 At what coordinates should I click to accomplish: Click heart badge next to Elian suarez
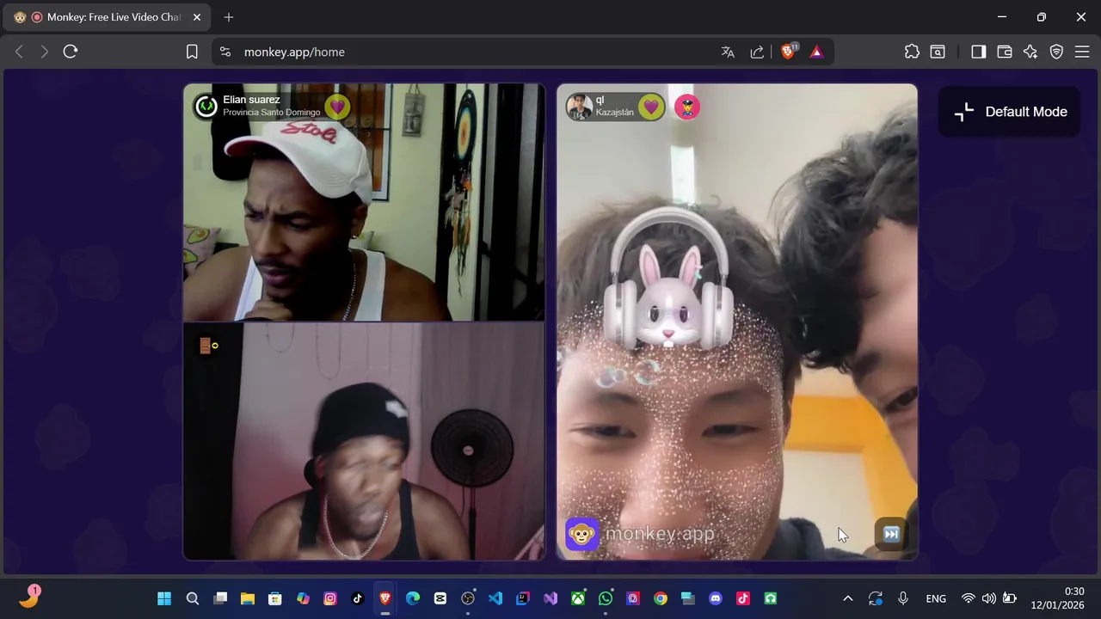[x=337, y=107]
